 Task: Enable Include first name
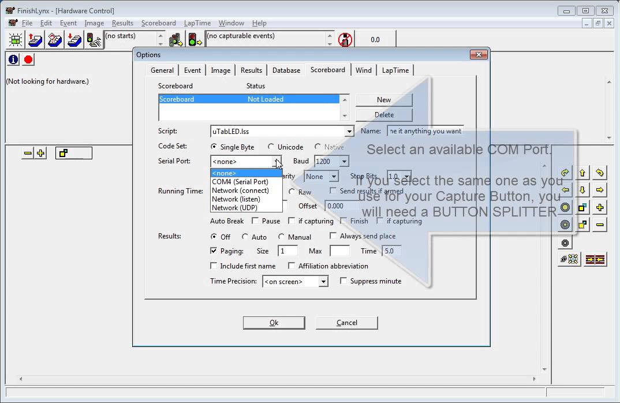[214, 266]
